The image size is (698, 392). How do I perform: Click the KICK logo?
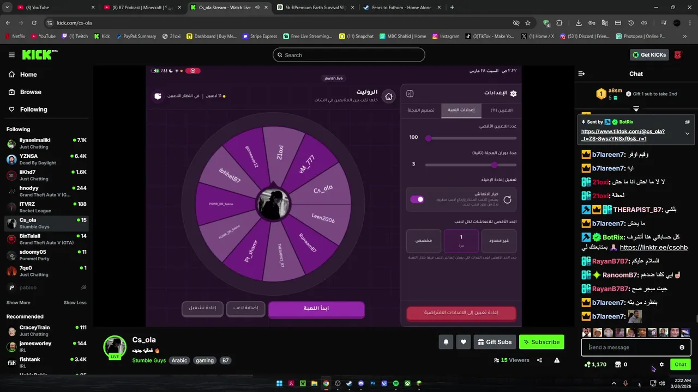point(39,55)
